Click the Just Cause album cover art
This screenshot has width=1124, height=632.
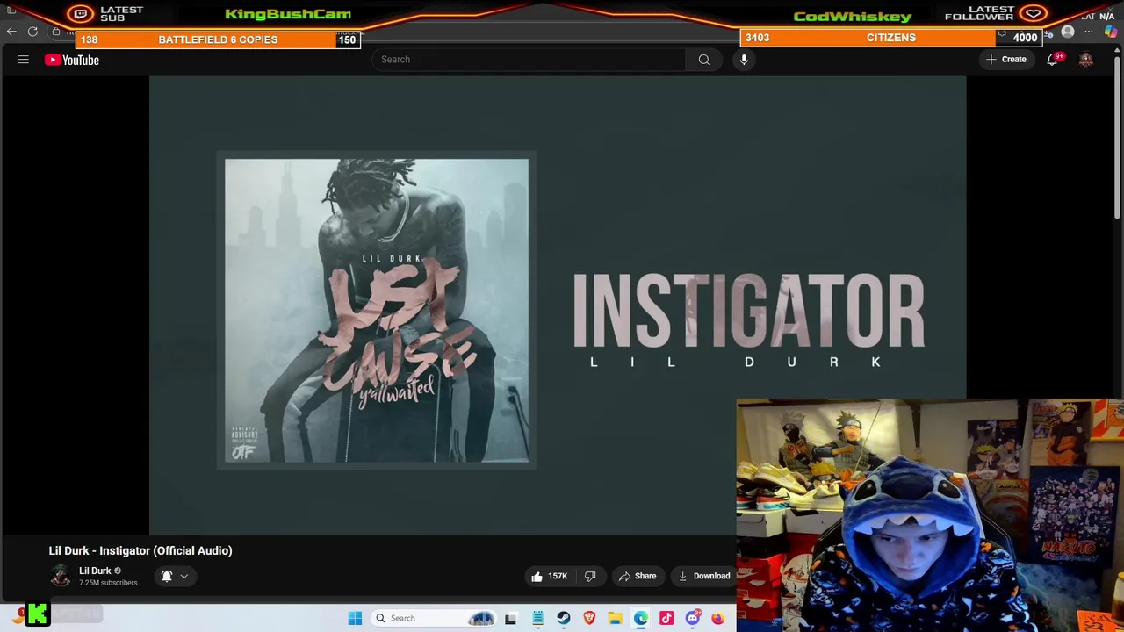click(x=377, y=310)
